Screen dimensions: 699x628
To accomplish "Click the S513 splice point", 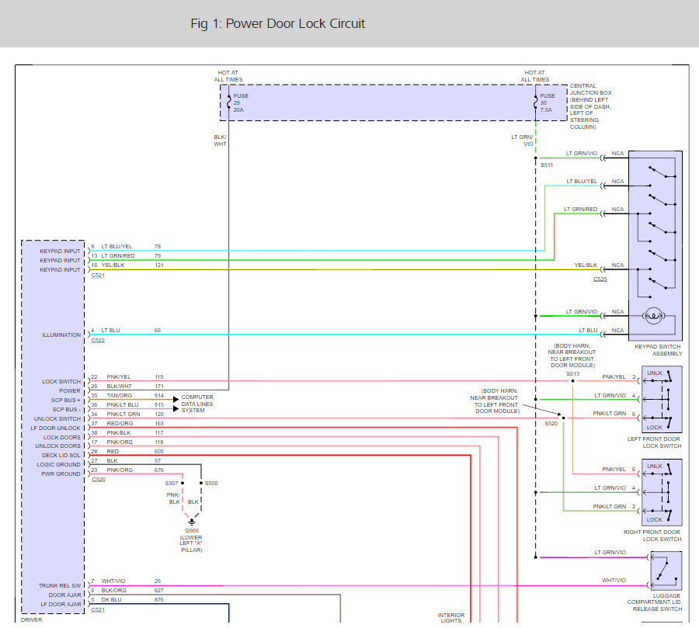I will (572, 381).
